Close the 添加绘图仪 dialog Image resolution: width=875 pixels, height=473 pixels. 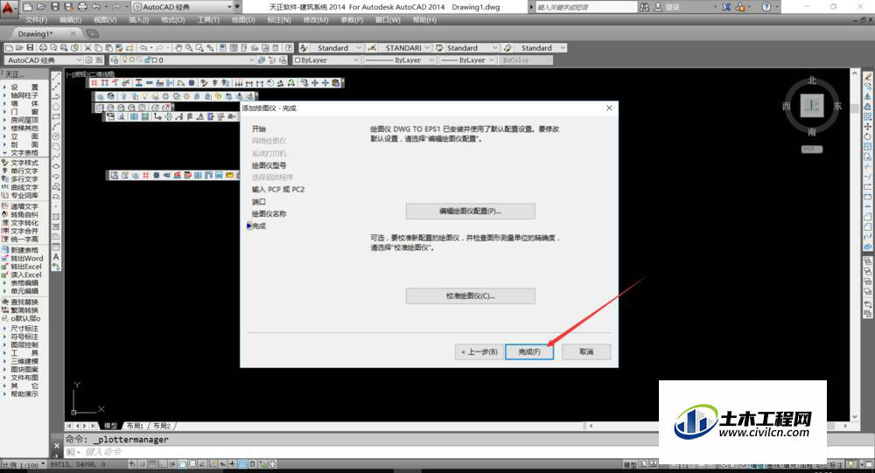609,108
